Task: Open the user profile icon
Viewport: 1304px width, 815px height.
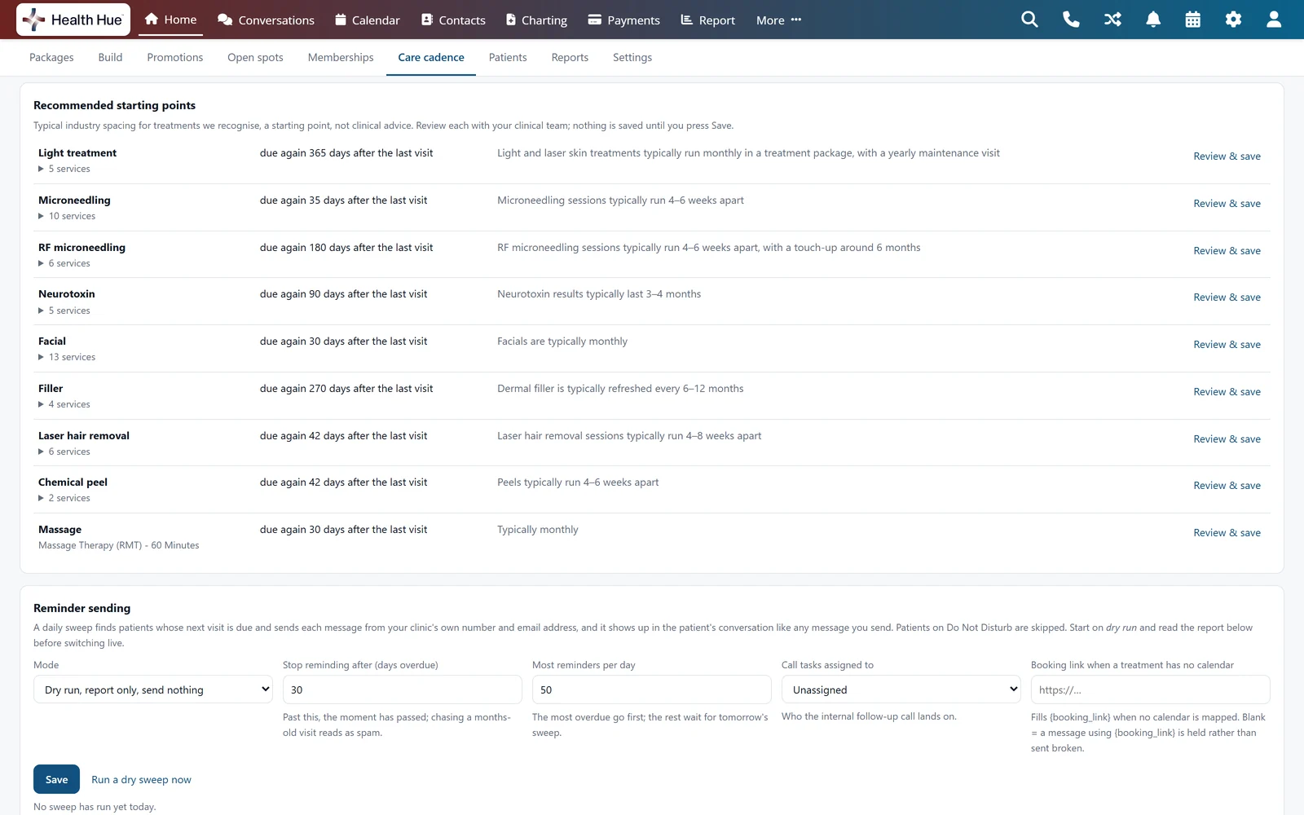Action: coord(1274,20)
